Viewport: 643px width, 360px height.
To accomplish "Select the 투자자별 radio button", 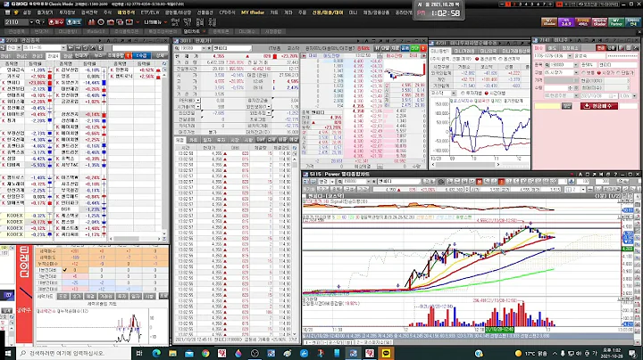I will [x=463, y=94].
